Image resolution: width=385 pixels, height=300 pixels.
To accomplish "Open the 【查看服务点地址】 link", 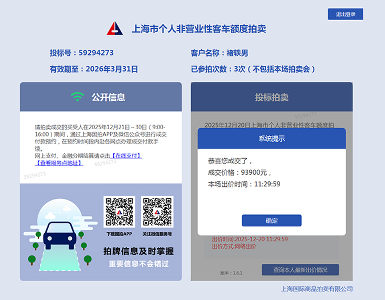I will coord(59,163).
